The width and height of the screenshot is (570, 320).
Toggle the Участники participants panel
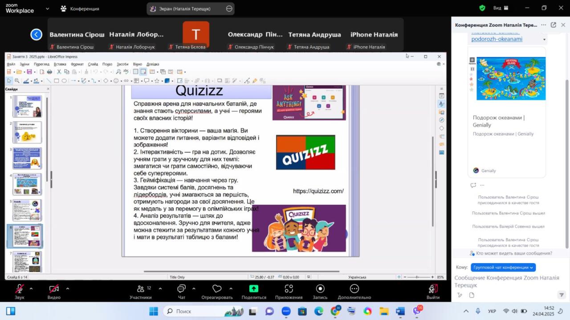click(141, 291)
